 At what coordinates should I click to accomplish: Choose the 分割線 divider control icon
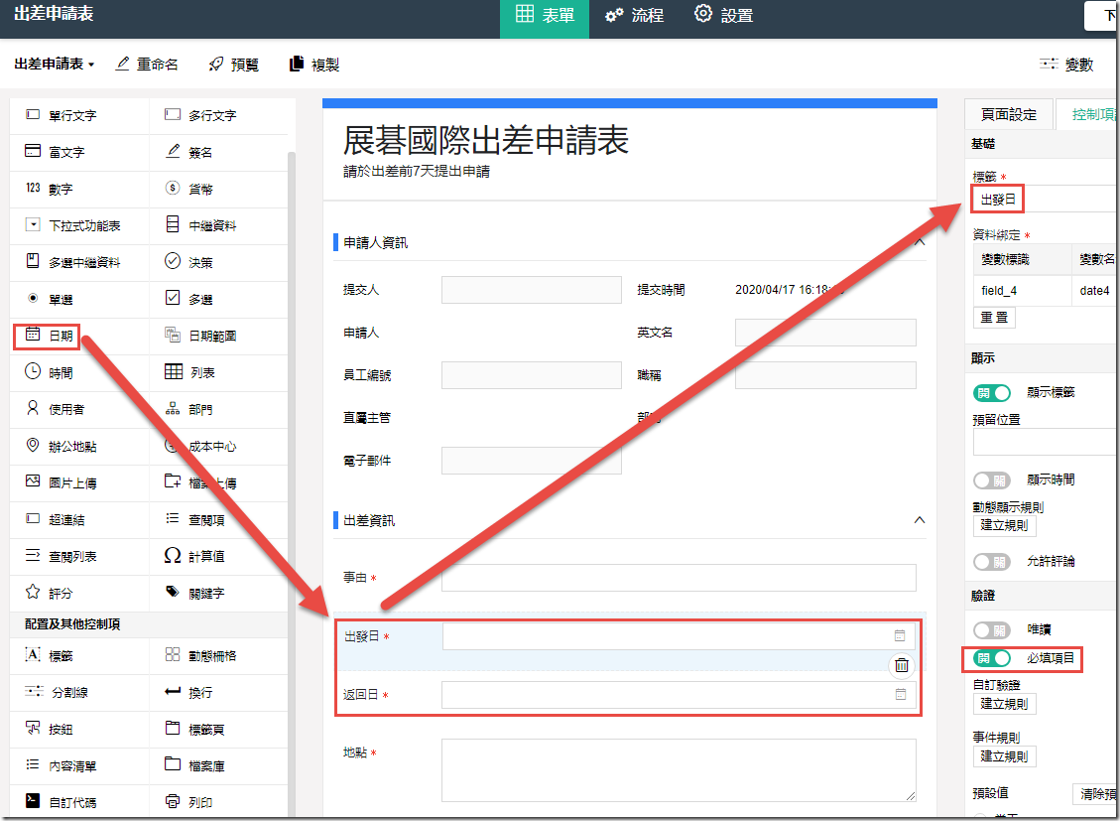35,691
